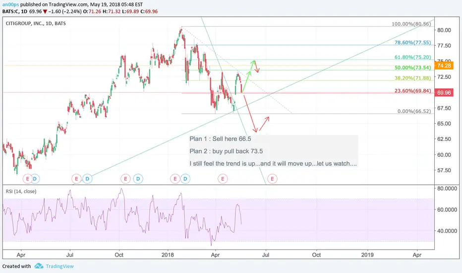Click the C:69.96 close value in header
The width and height of the screenshot is (462, 273).
(x=149, y=11)
